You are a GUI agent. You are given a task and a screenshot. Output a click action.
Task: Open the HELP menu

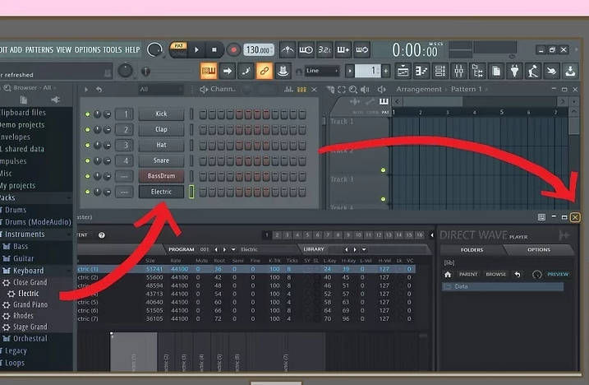coord(132,49)
